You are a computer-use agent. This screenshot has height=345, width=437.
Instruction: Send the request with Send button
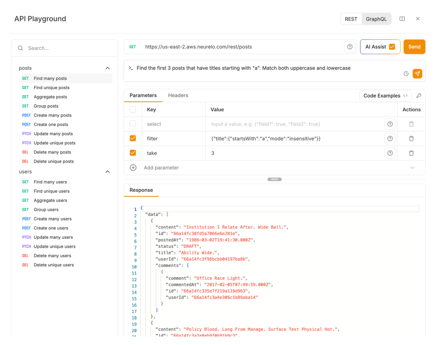pyautogui.click(x=414, y=47)
